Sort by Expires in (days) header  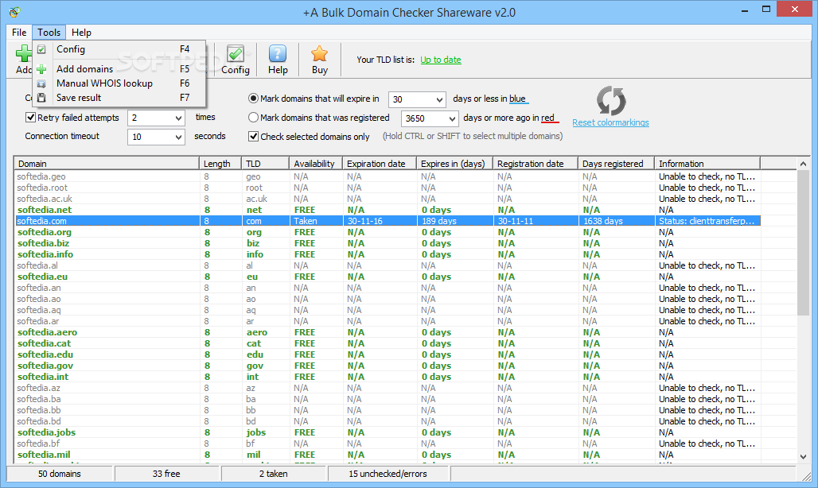454,164
